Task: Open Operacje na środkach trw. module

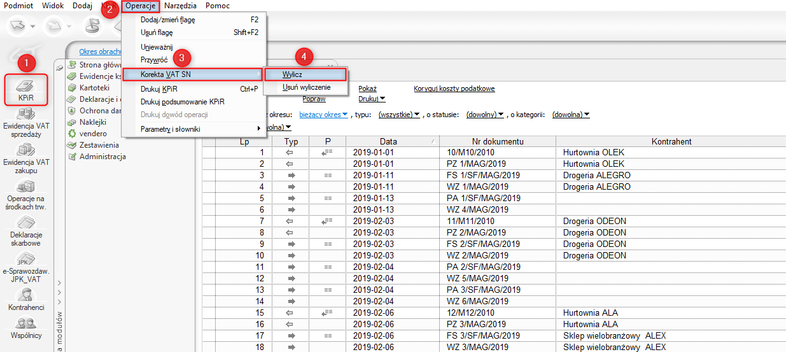Action: [26, 195]
